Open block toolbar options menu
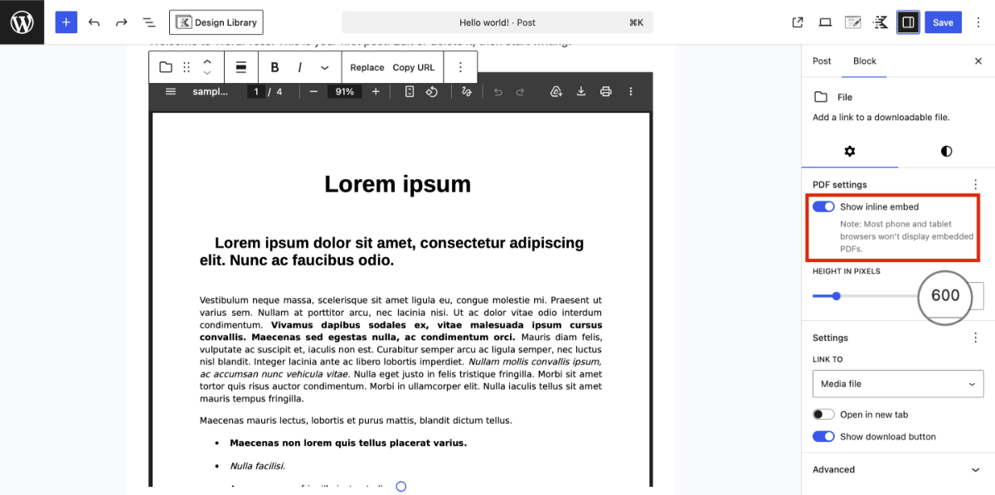Viewport: 995px width, 495px height. 461,67
